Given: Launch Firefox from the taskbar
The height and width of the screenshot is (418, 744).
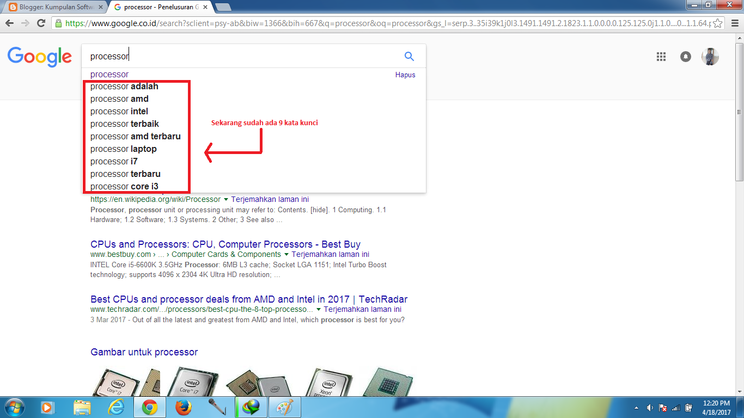Looking at the screenshot, I should click(x=184, y=407).
